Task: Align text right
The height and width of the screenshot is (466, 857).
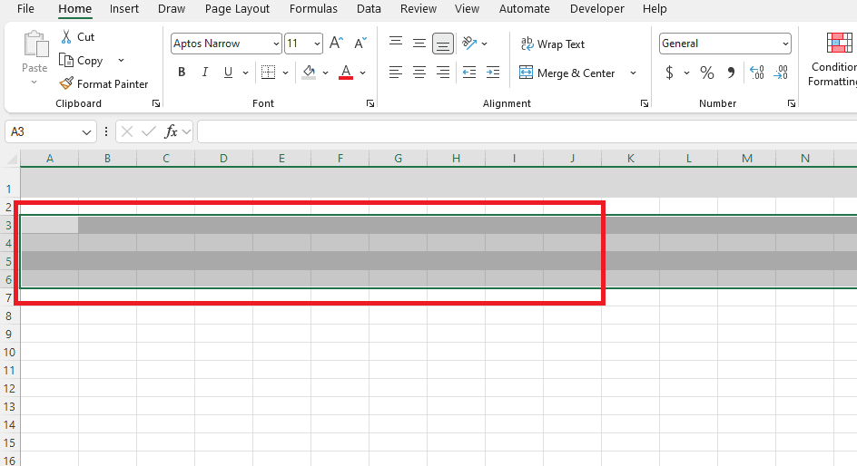Action: (x=443, y=72)
